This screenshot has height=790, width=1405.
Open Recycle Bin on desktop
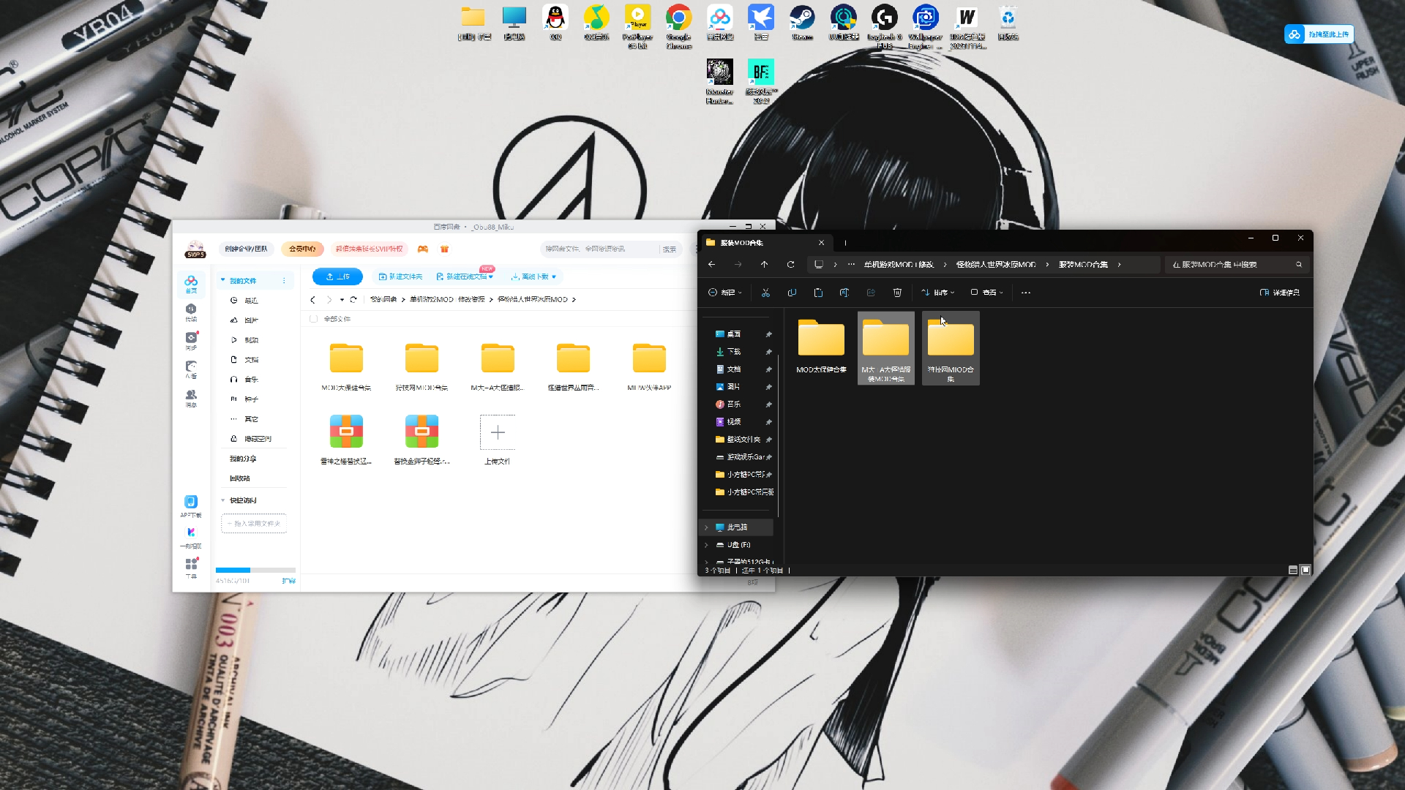(1008, 23)
